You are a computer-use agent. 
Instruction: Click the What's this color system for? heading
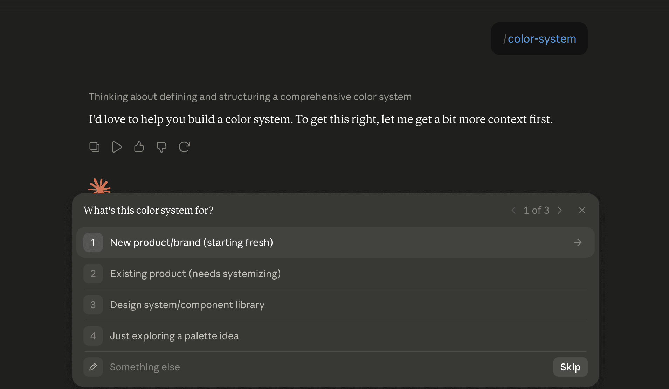coord(148,210)
